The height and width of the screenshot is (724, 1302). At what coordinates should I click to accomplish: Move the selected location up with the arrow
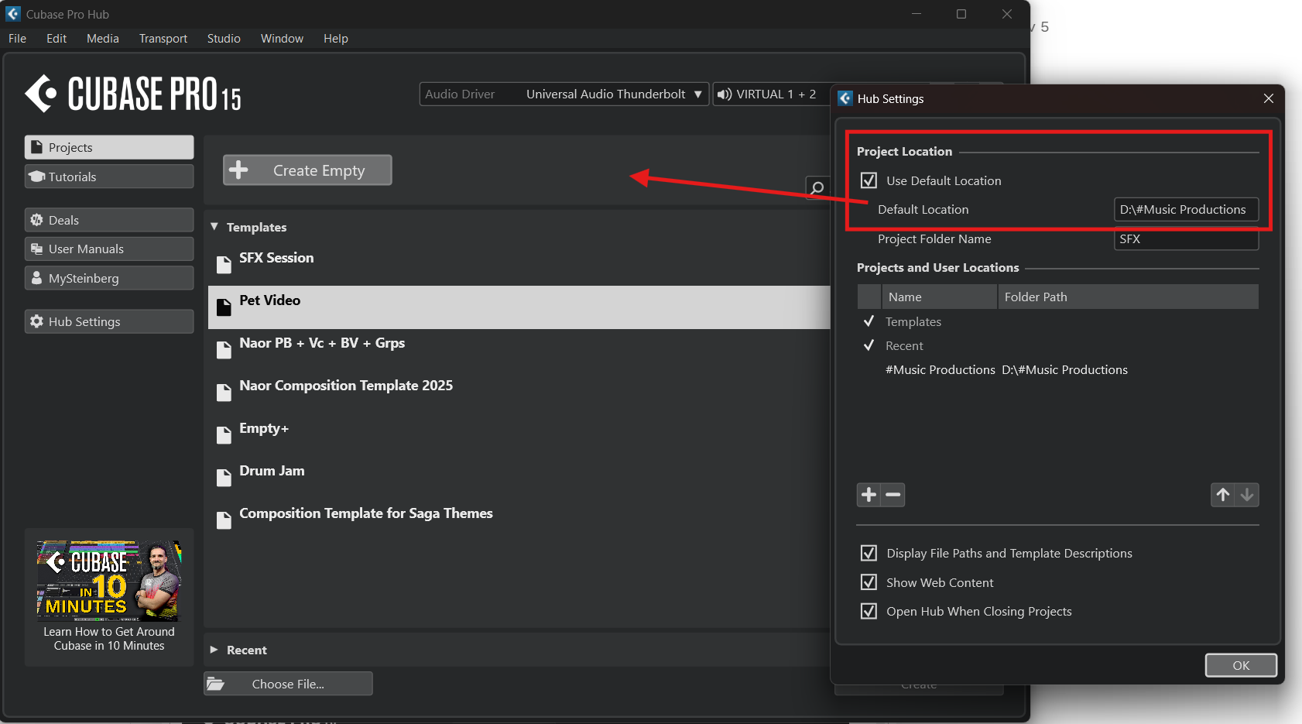tap(1223, 495)
